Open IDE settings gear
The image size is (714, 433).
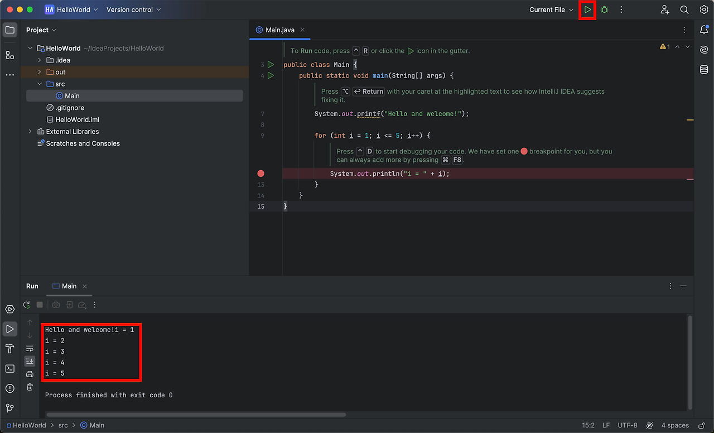703,9
